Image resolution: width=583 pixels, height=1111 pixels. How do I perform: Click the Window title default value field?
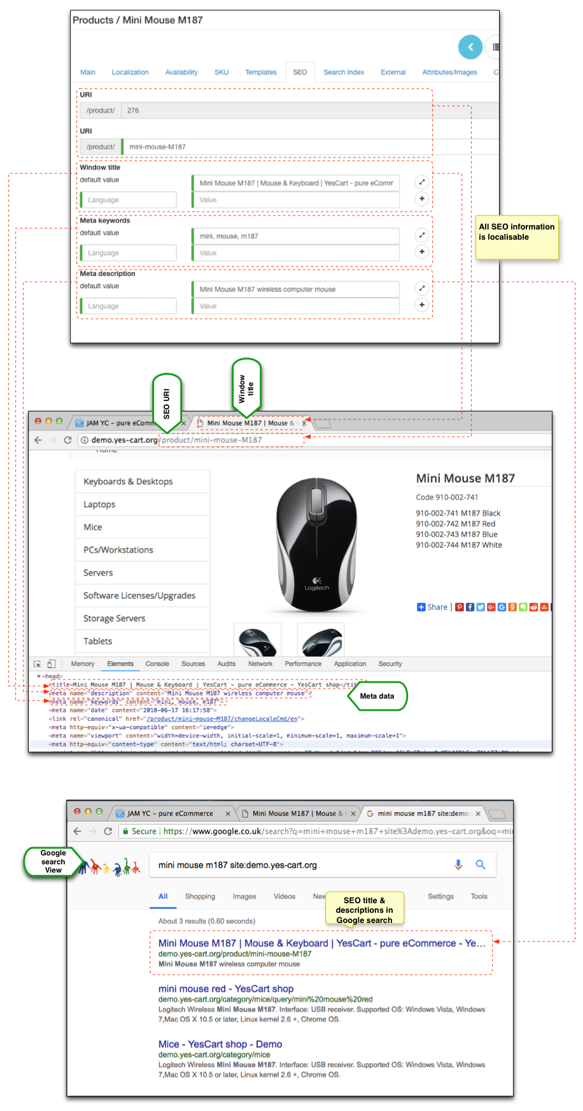[x=296, y=183]
